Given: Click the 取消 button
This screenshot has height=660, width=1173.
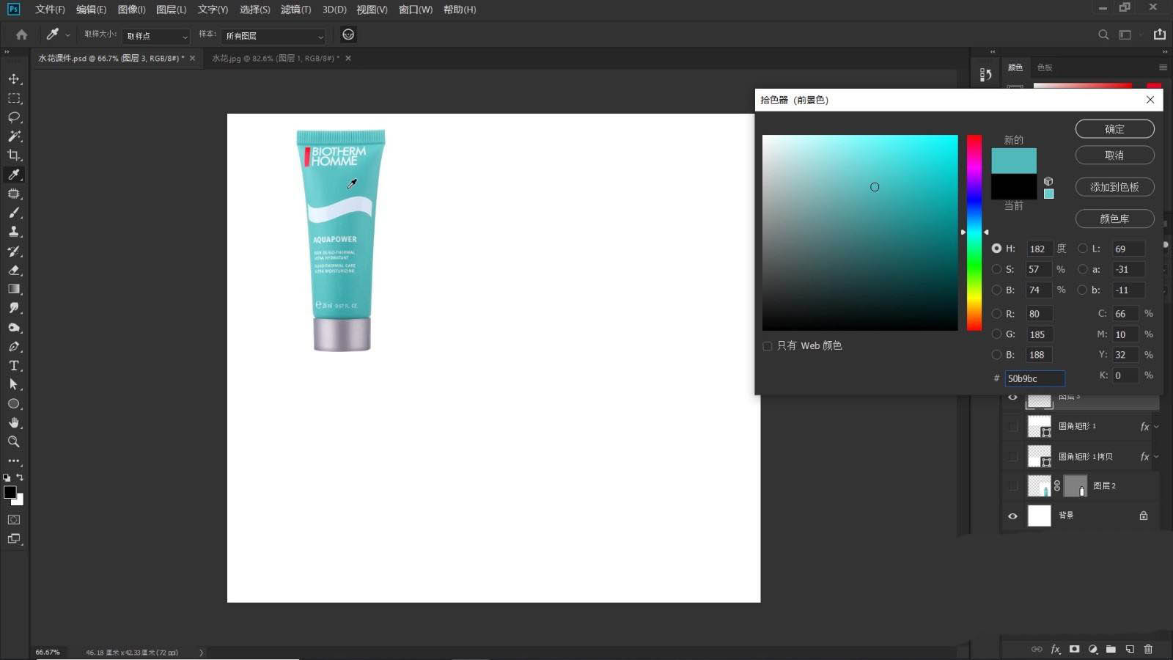Looking at the screenshot, I should [1114, 155].
